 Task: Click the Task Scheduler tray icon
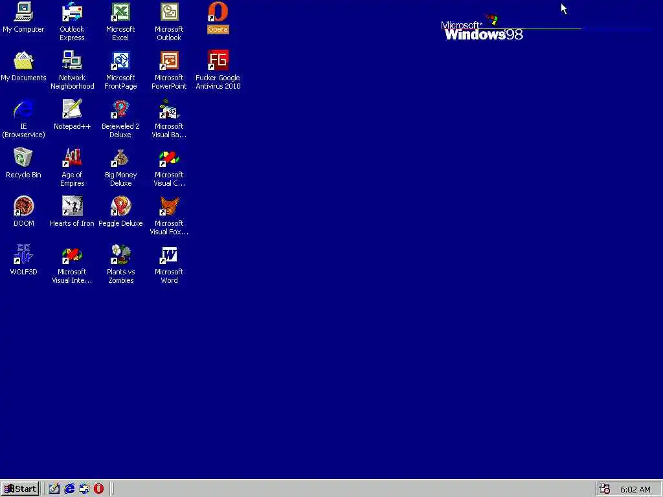[605, 489]
